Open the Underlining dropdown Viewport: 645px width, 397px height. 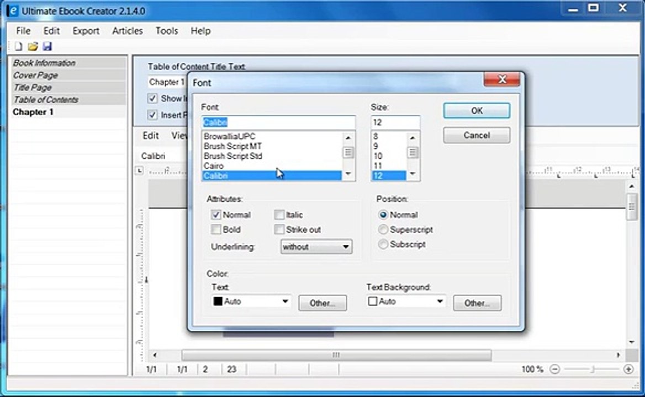[316, 246]
